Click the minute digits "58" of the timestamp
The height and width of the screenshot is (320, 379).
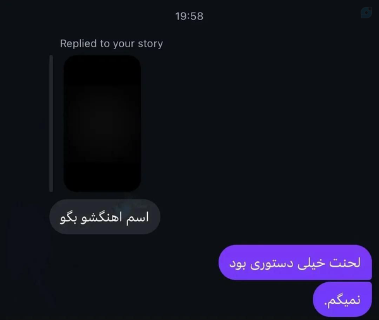[x=197, y=16]
